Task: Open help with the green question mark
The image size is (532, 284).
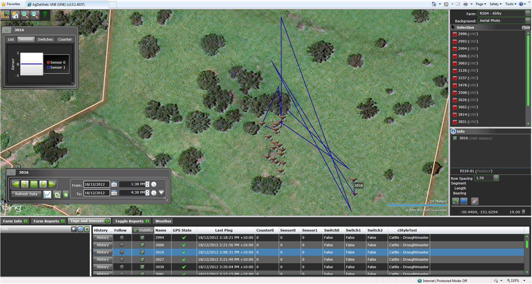Action: [x=45, y=15]
